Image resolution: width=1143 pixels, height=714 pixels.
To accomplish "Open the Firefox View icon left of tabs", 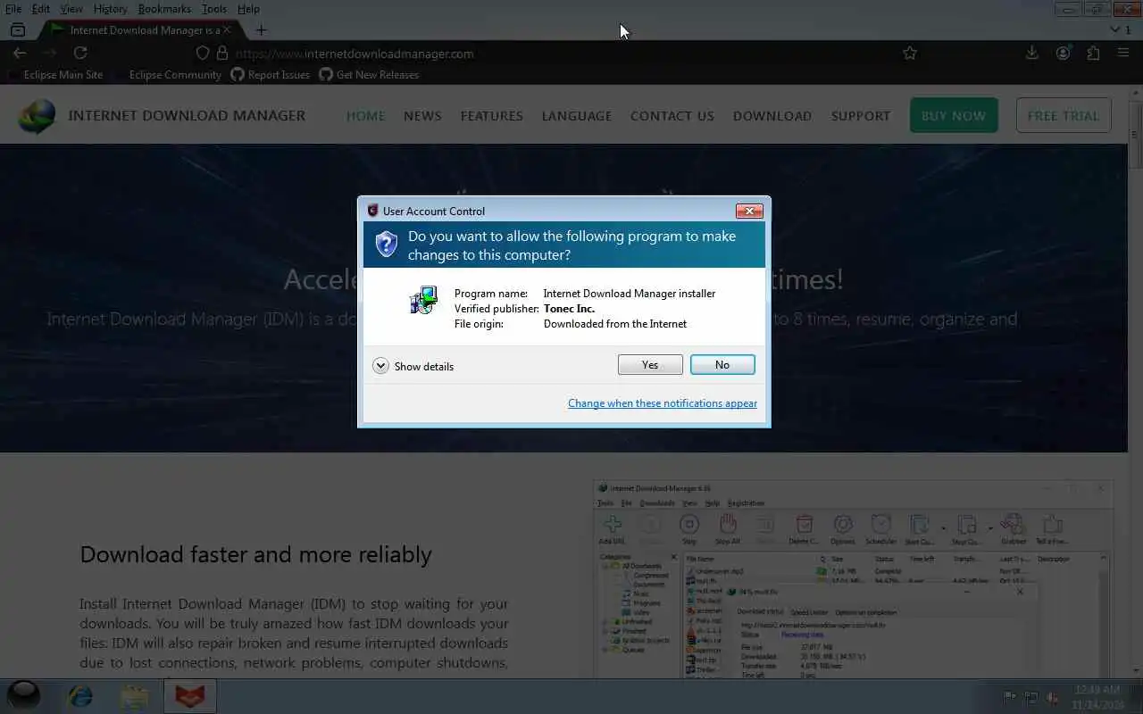I will (x=17, y=29).
